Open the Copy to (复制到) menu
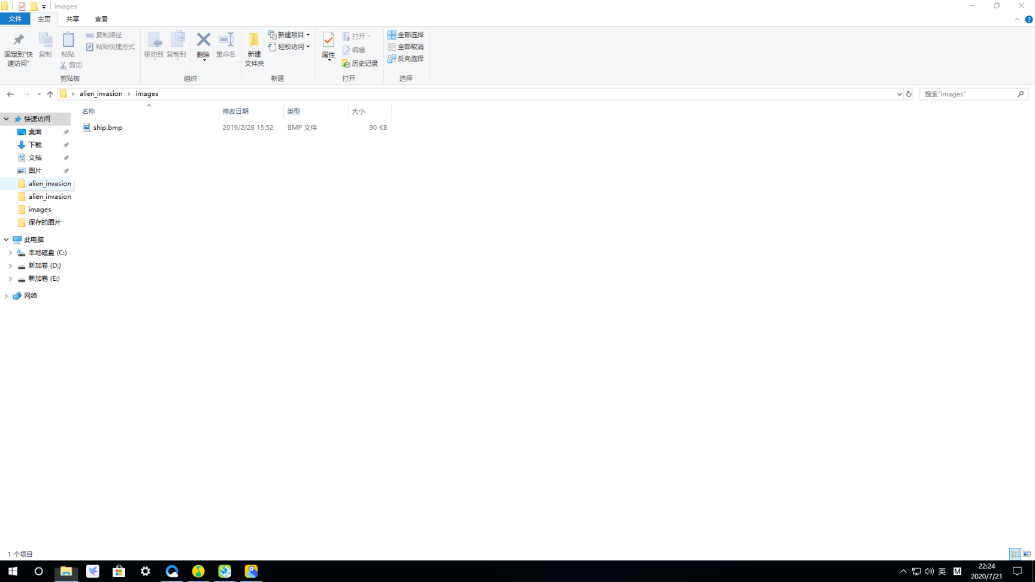Image resolution: width=1035 pixels, height=582 pixels. point(177,46)
